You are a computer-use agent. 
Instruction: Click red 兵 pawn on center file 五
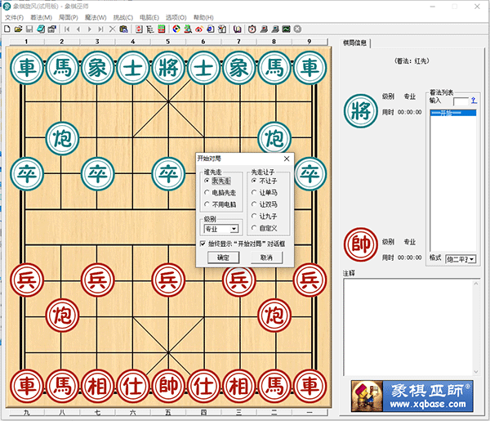(168, 280)
